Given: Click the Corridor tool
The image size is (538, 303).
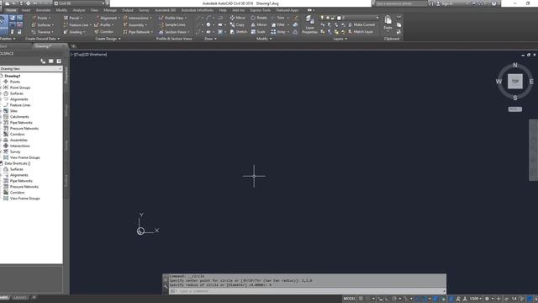Looking at the screenshot, I should [103, 32].
